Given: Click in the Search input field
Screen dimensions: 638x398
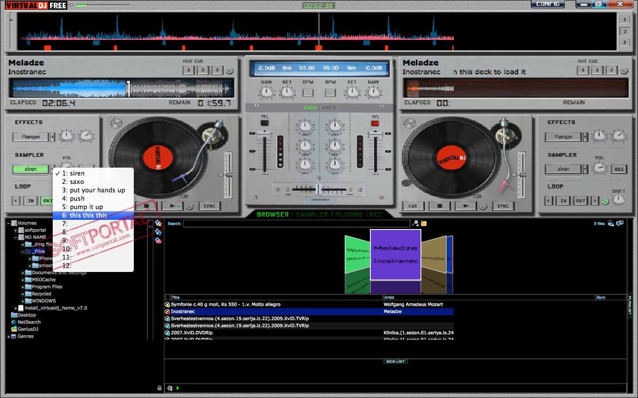Looking at the screenshot, I should point(296,224).
